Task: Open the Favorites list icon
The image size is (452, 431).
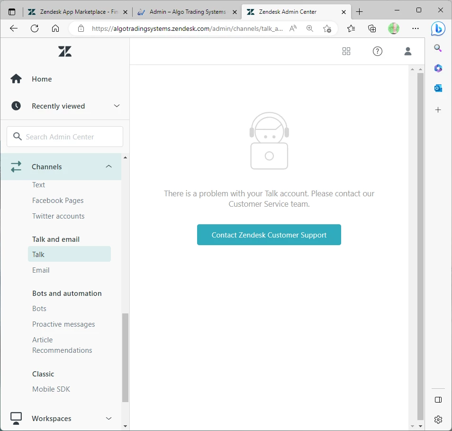Action: tap(351, 28)
